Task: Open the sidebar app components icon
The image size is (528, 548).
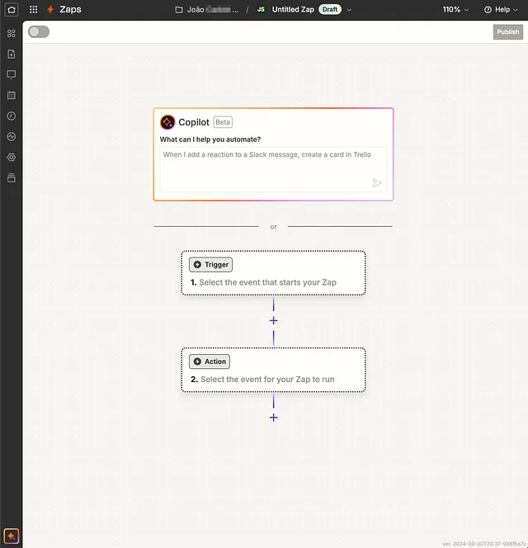Action: (x=12, y=33)
